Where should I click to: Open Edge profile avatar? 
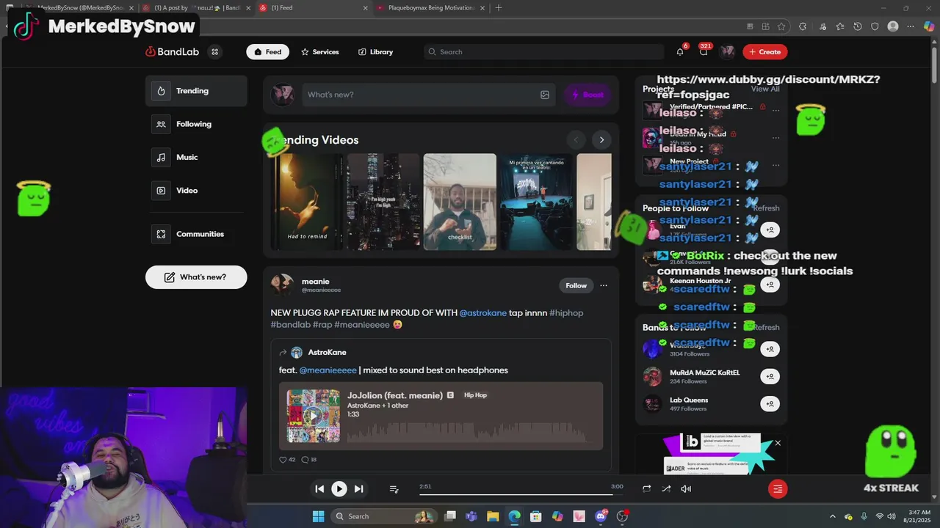coord(893,26)
